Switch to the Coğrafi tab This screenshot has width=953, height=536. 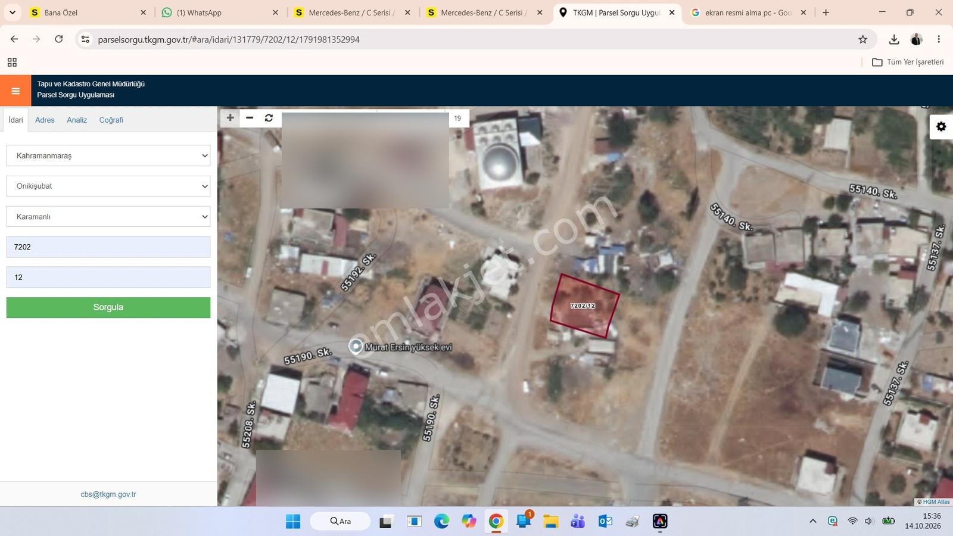pyautogui.click(x=111, y=120)
